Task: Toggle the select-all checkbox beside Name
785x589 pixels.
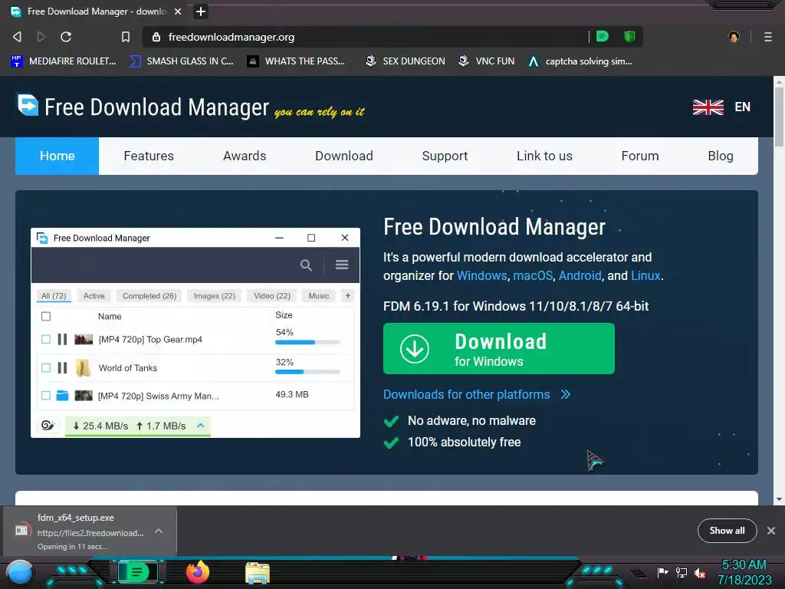Action: click(46, 317)
